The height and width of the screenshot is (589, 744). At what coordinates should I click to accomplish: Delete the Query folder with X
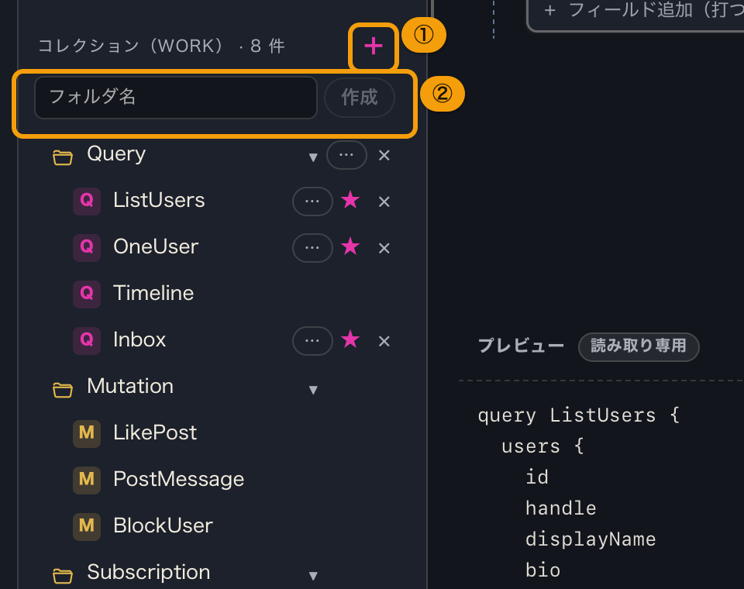click(x=384, y=155)
